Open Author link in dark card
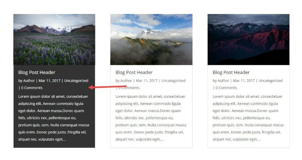This screenshot has width=302, height=160. [29, 81]
